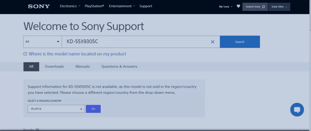Switch to Questions & Answers tab
This screenshot has width=311, height=131.
click(x=119, y=67)
